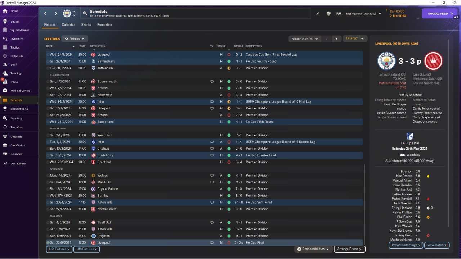Open U21 Fixtures
This screenshot has width=461, height=259.
59,249
